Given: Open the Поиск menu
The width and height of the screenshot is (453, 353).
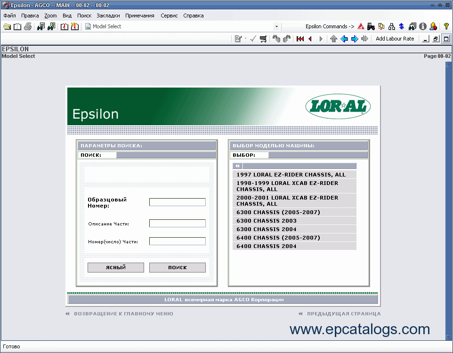Looking at the screenshot, I should coord(84,16).
